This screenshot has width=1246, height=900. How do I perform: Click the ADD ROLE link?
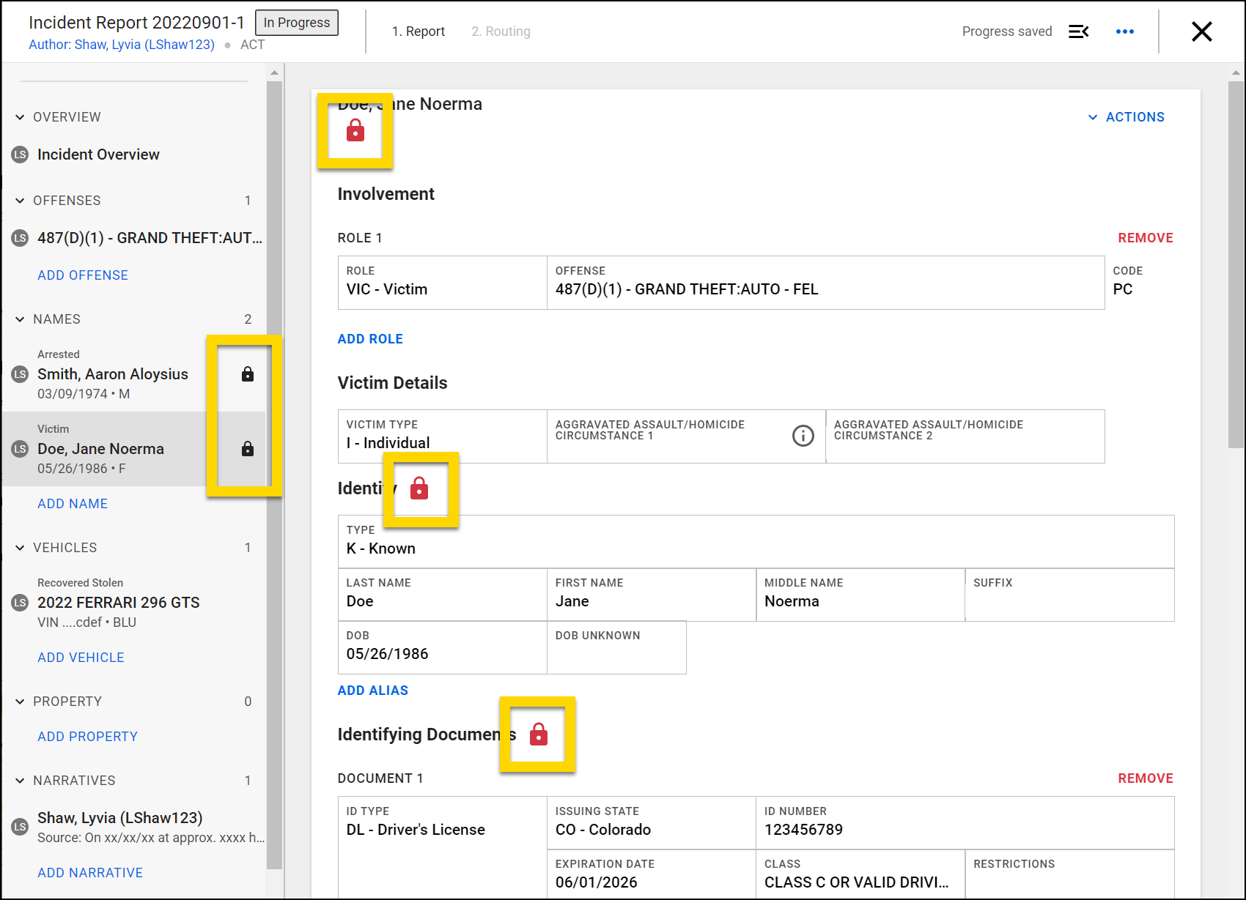pos(370,339)
